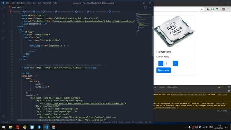Open the Selection menu
The height and width of the screenshot is (130, 231).
coord(21,3)
